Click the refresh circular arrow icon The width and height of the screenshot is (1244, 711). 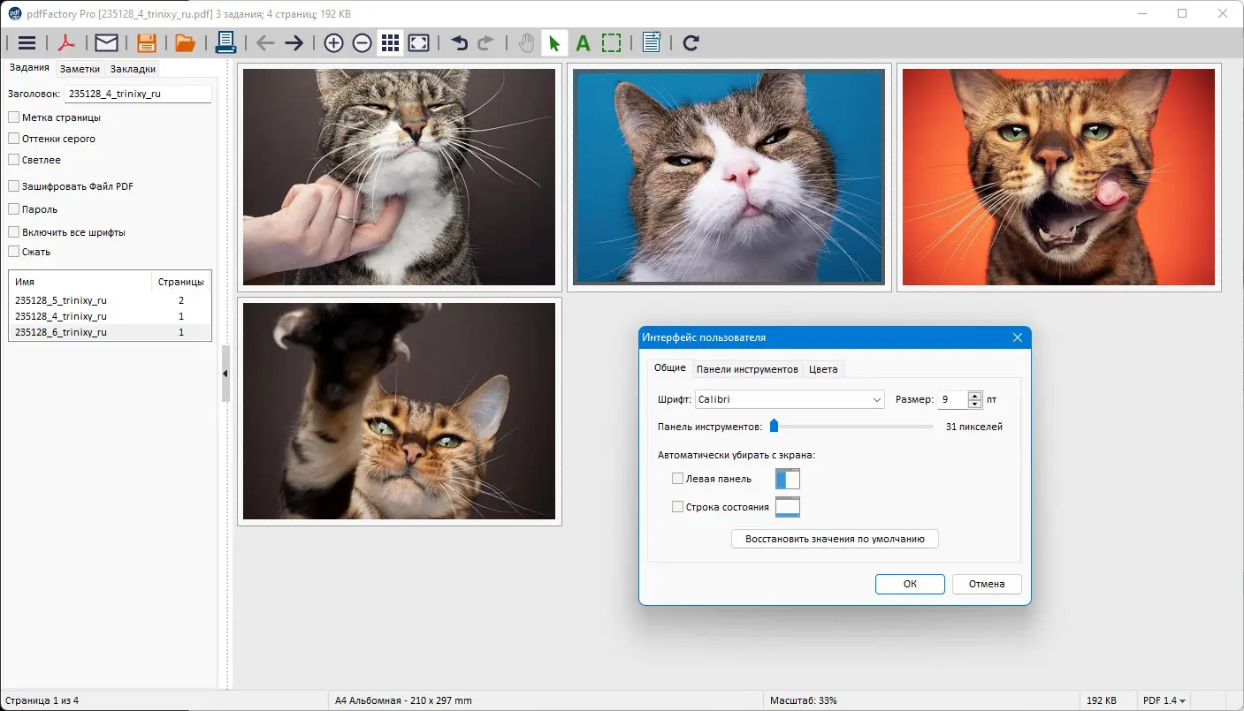click(x=691, y=42)
